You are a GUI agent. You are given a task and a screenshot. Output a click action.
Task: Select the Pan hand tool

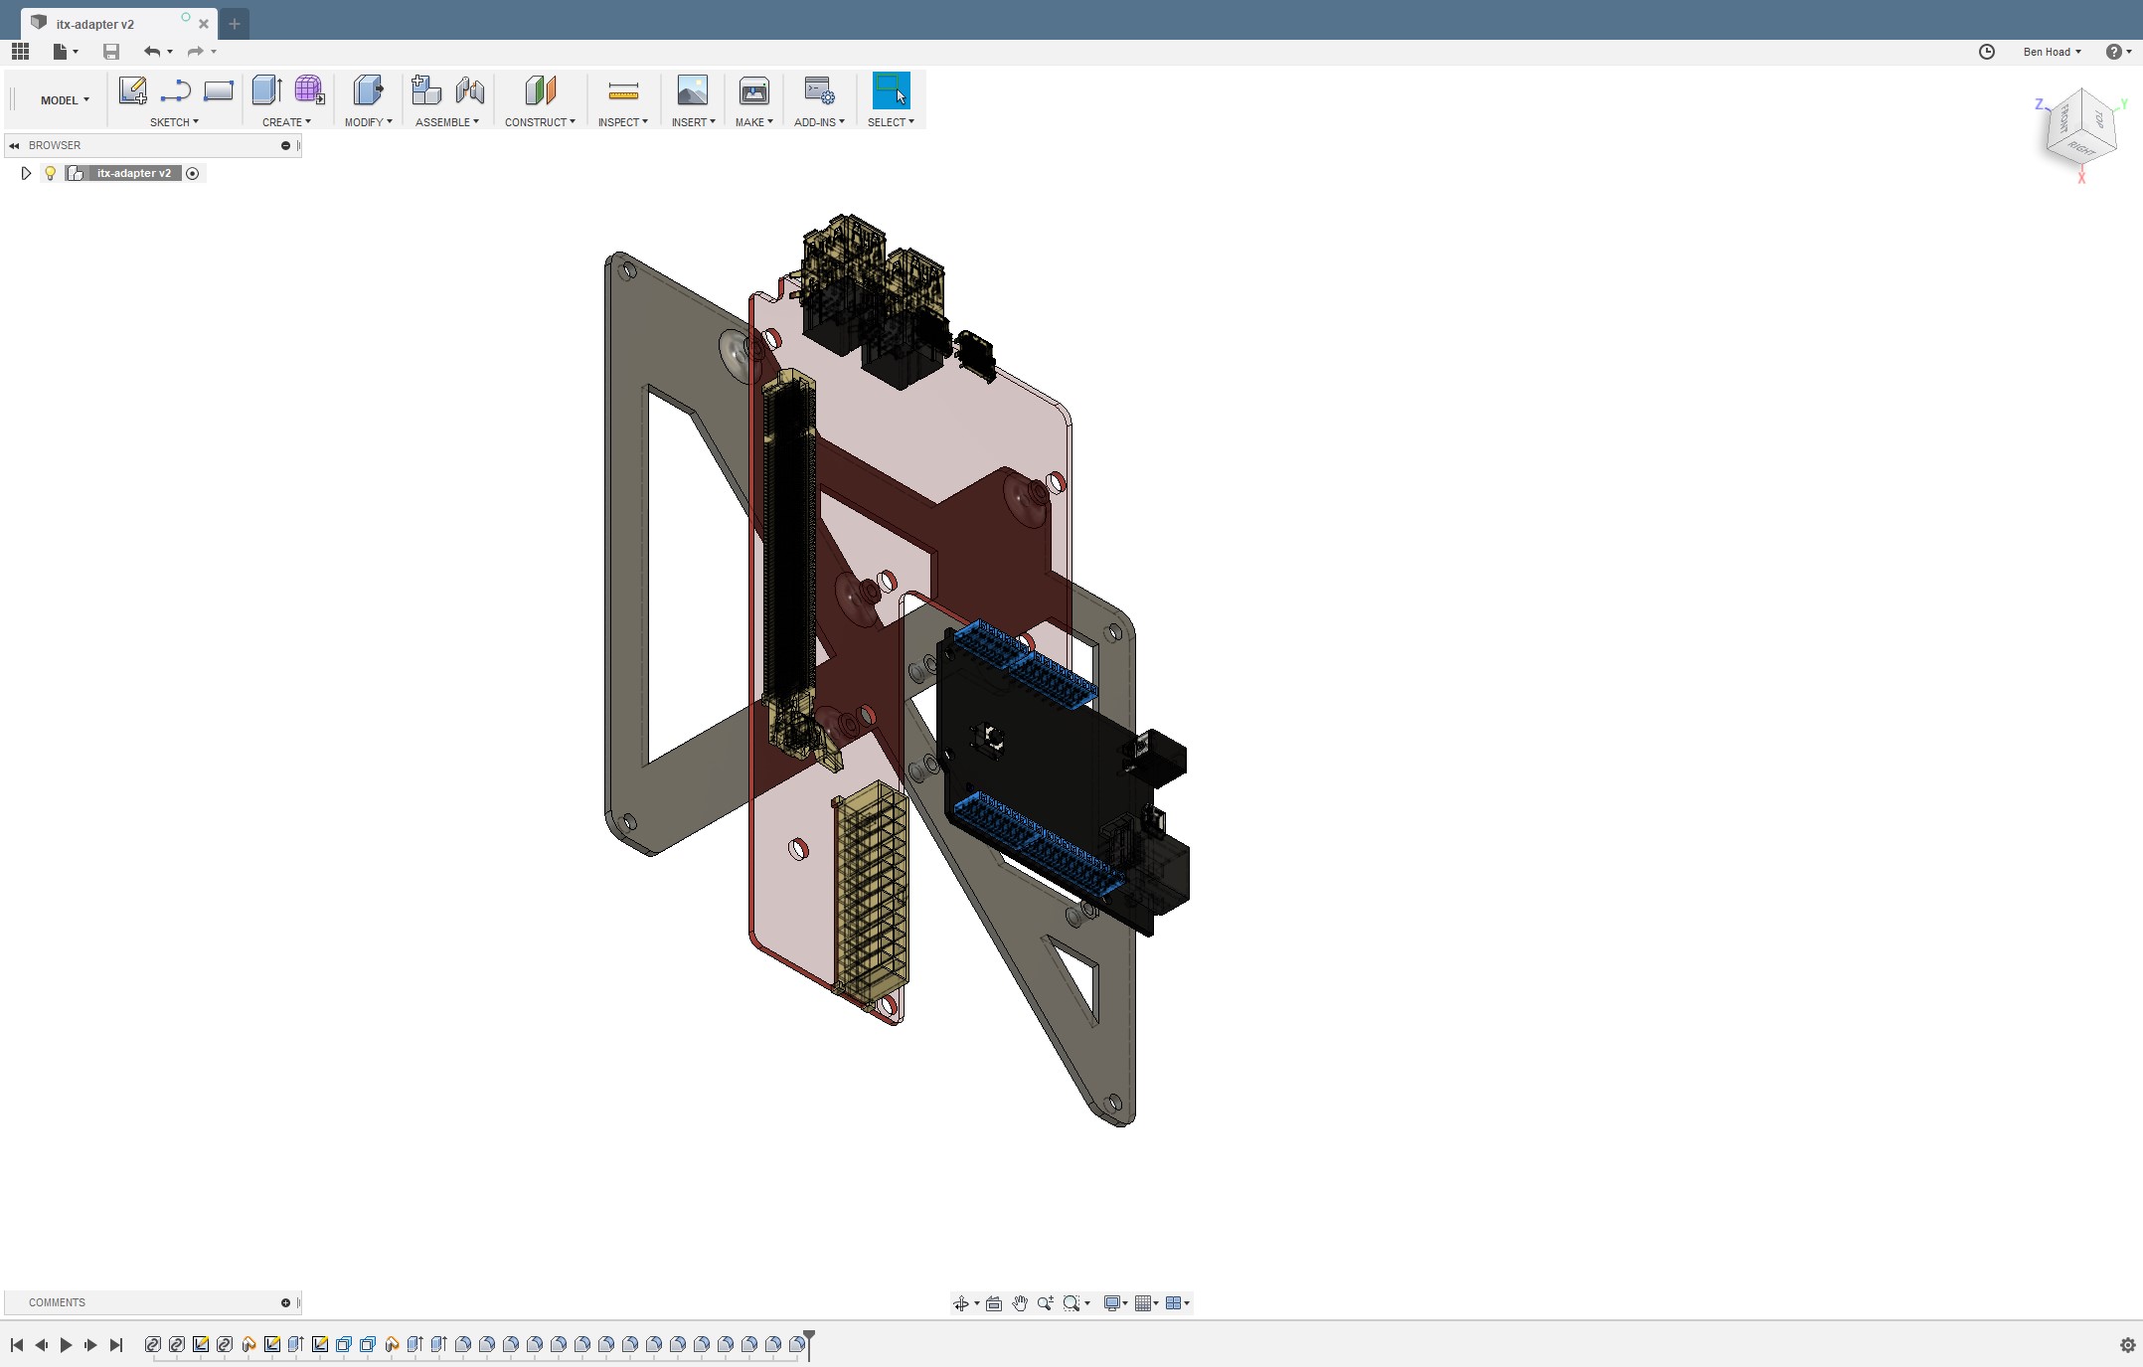point(1020,1303)
